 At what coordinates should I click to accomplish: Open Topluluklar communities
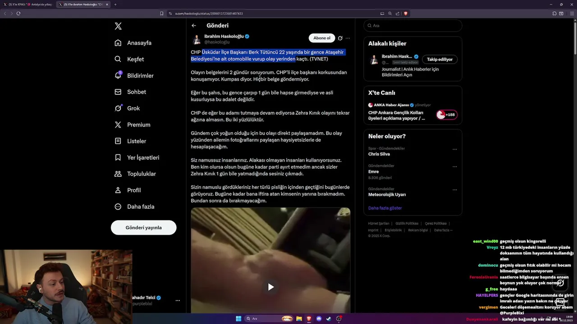135,174
